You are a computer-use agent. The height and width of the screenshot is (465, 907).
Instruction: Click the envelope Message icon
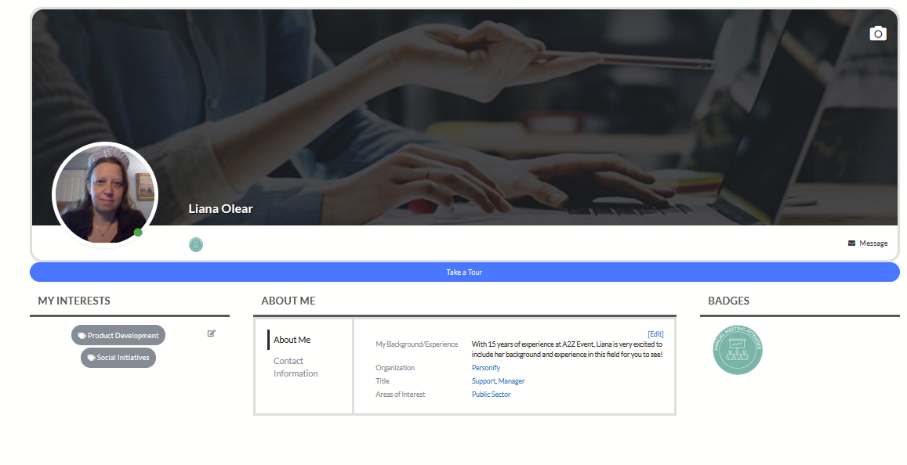[851, 243]
